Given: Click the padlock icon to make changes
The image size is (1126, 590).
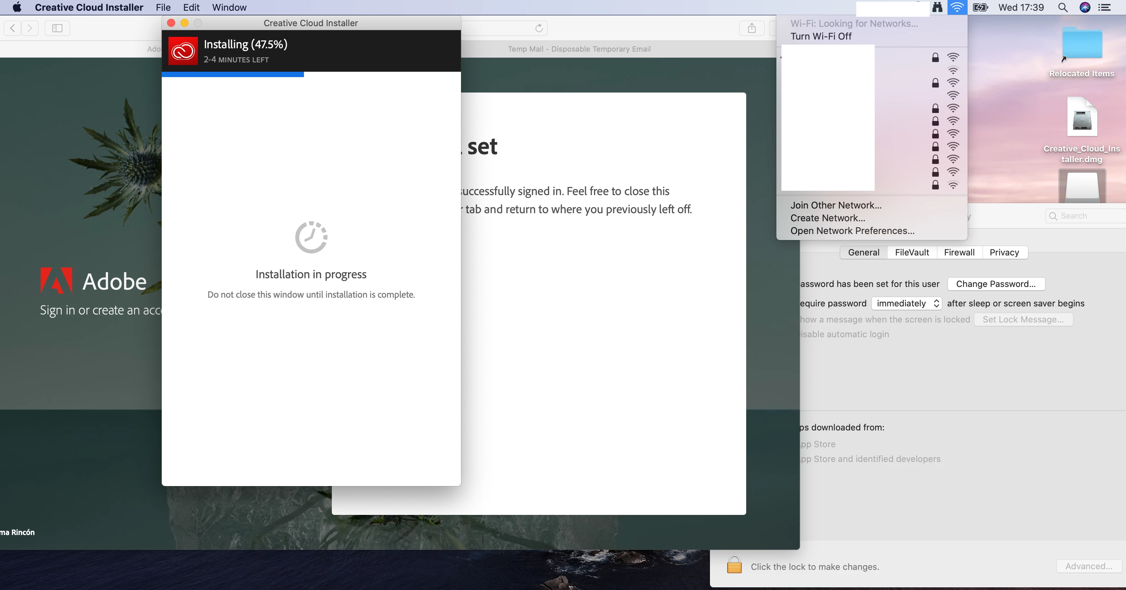Looking at the screenshot, I should coord(734,565).
